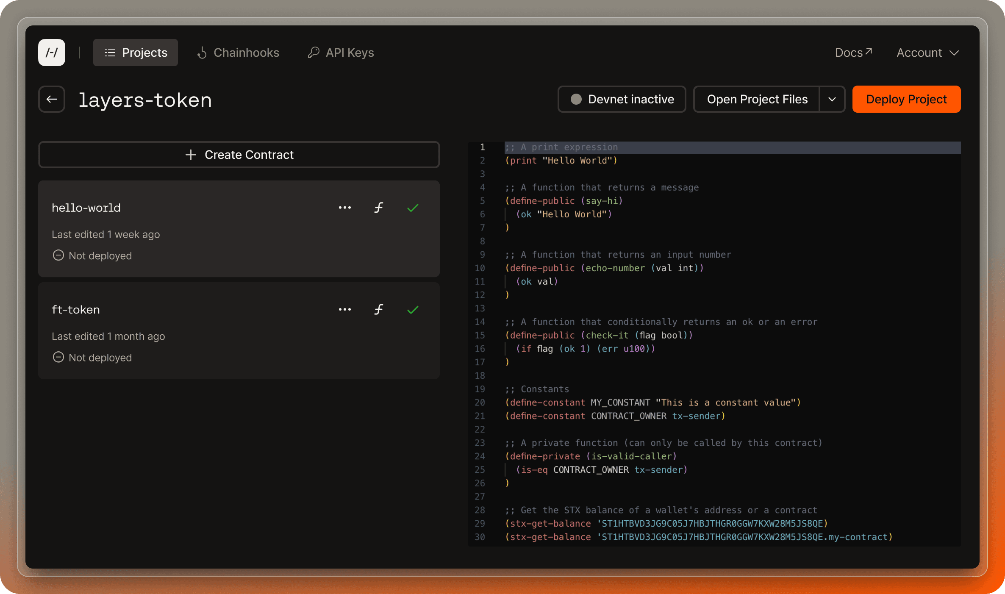Switch to the Projects tab
The image size is (1005, 594).
[x=136, y=53]
